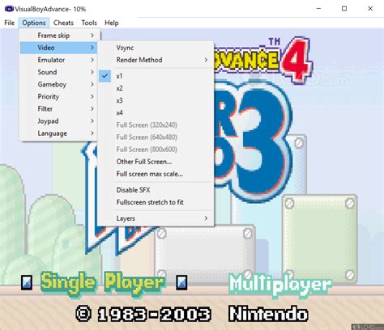Expand the Emulator submenu
Image resolution: width=384 pixels, height=330 pixels.
tap(58, 60)
